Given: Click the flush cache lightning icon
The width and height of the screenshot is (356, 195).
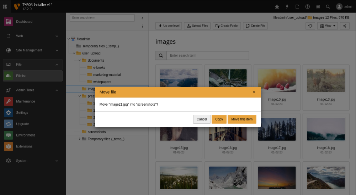Looking at the screenshot, I should tap(287, 6).
